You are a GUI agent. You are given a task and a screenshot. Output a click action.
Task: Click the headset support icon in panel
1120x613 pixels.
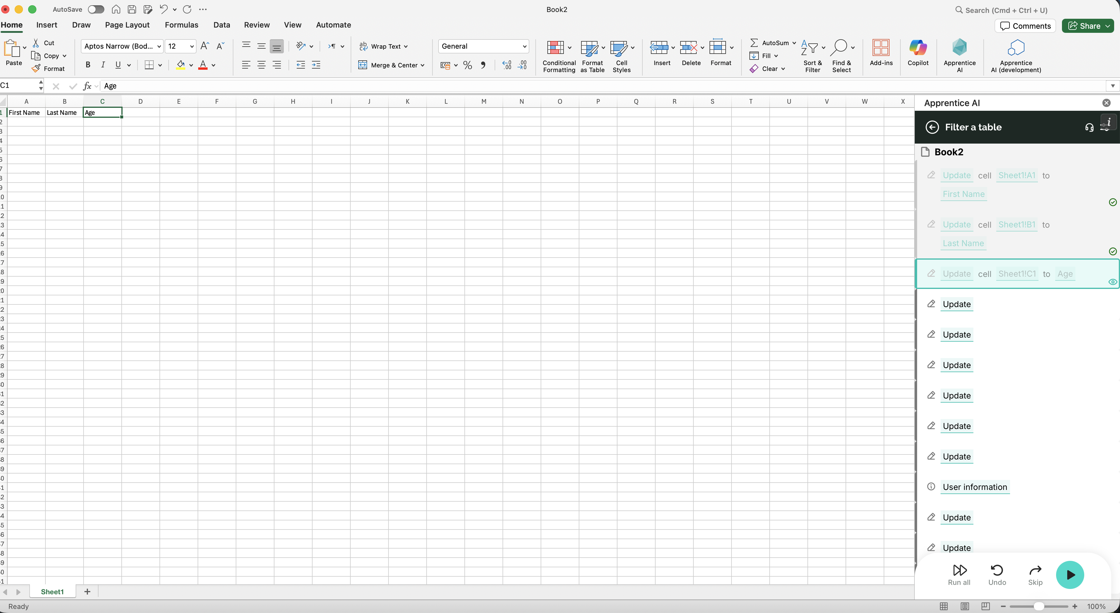click(1089, 127)
